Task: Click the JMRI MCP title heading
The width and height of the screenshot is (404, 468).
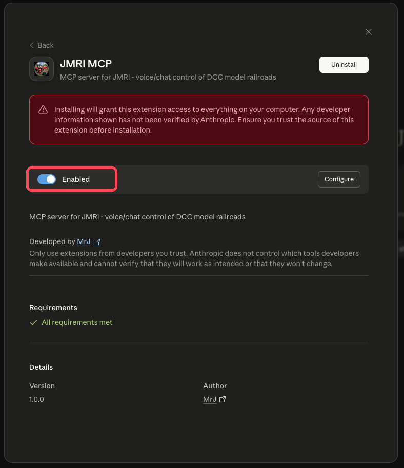Action: [86, 64]
